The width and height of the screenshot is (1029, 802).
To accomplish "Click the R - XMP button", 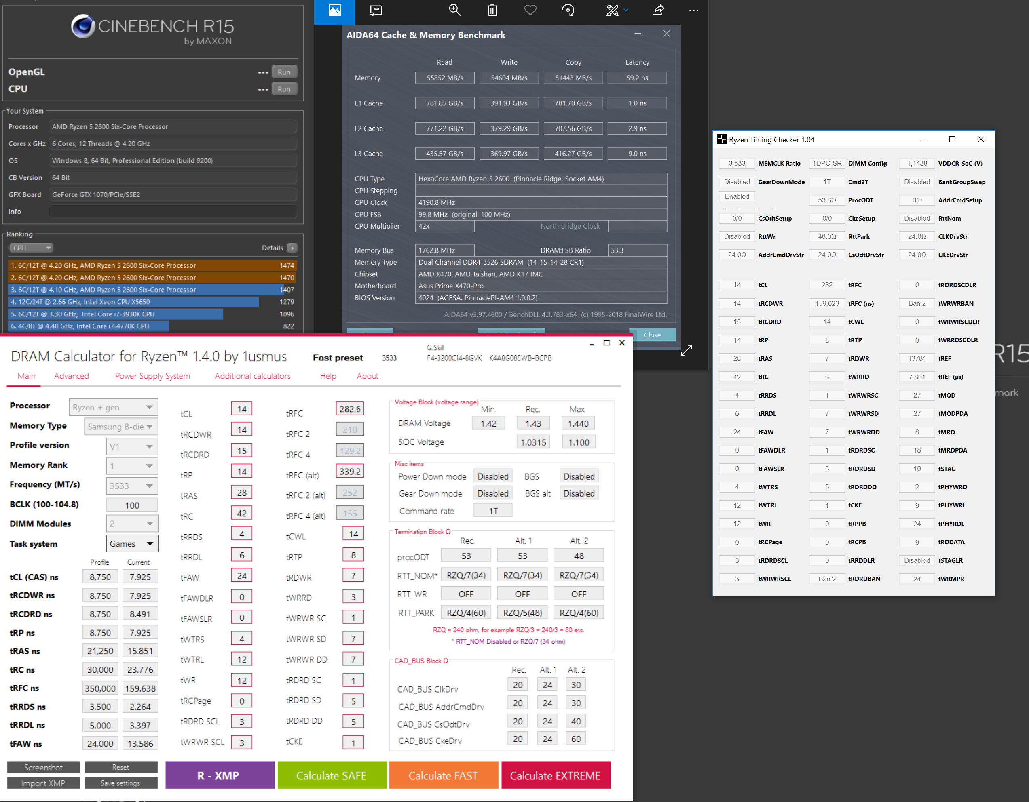I will [219, 775].
